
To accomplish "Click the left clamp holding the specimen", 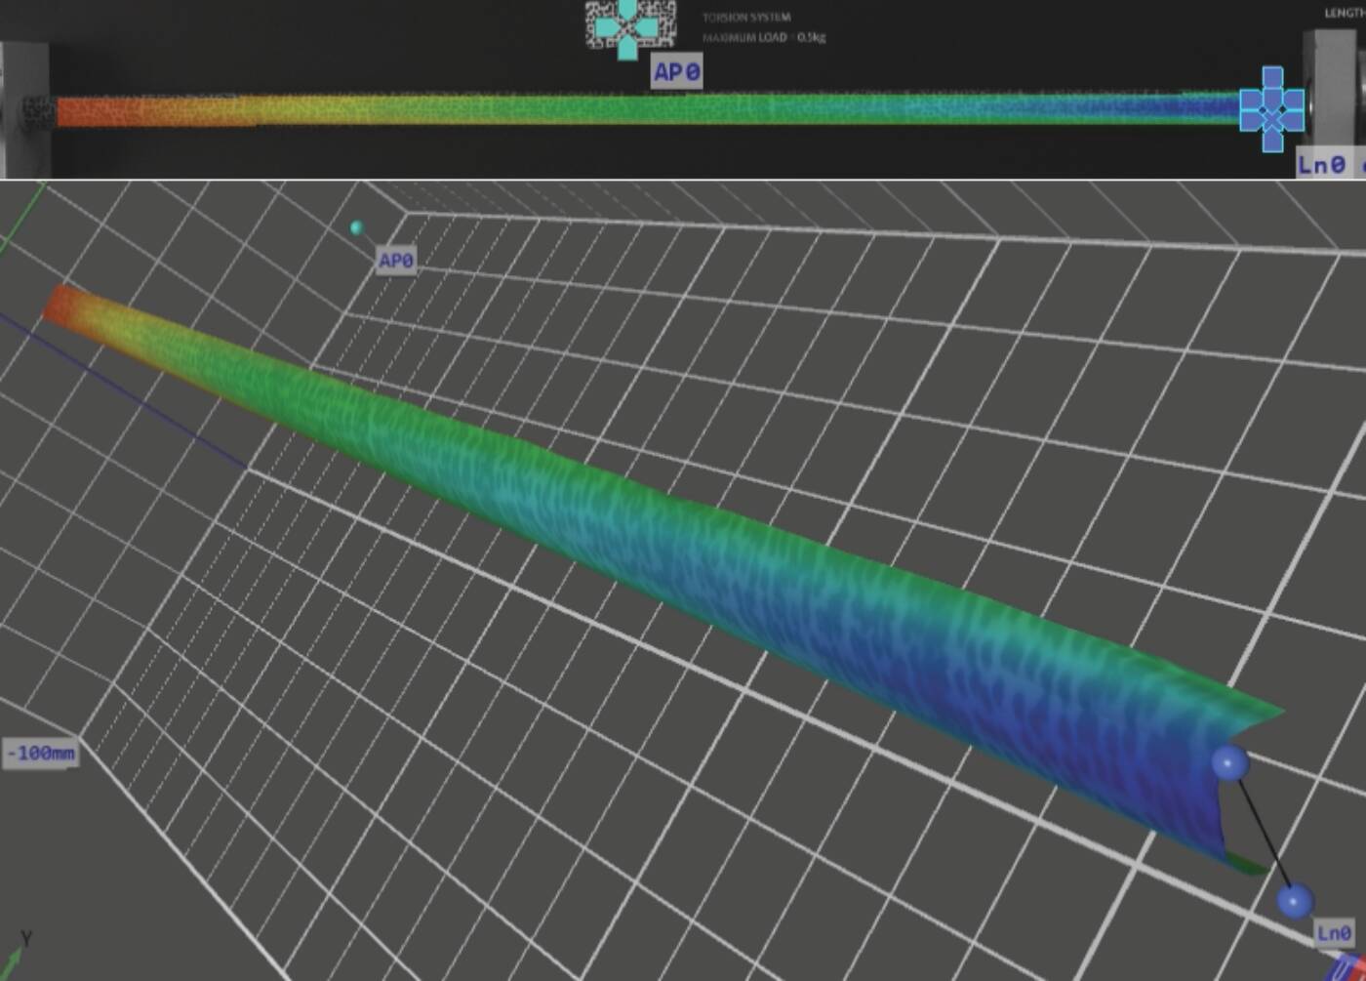I will pyautogui.click(x=24, y=109).
